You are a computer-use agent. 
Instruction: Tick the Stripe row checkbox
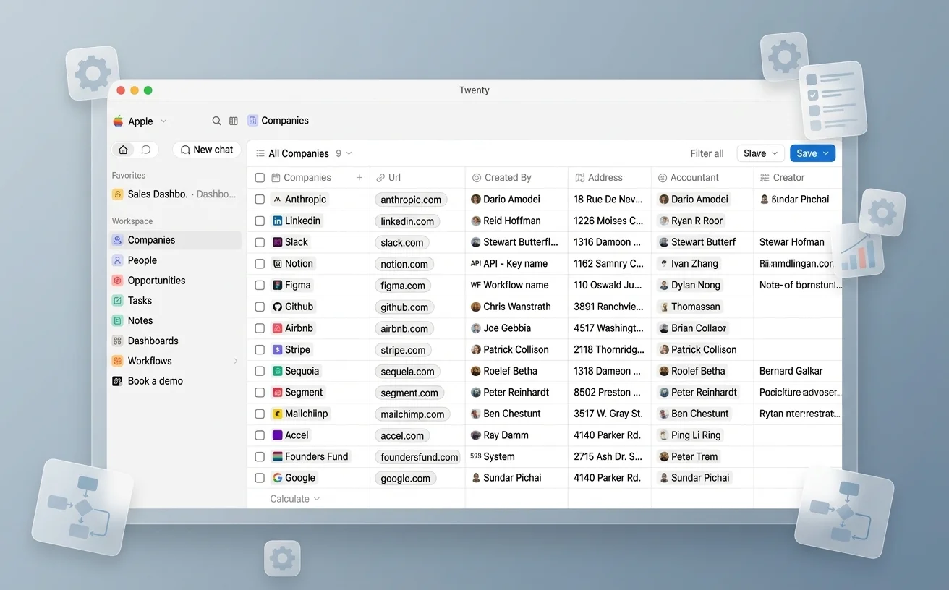[260, 349]
